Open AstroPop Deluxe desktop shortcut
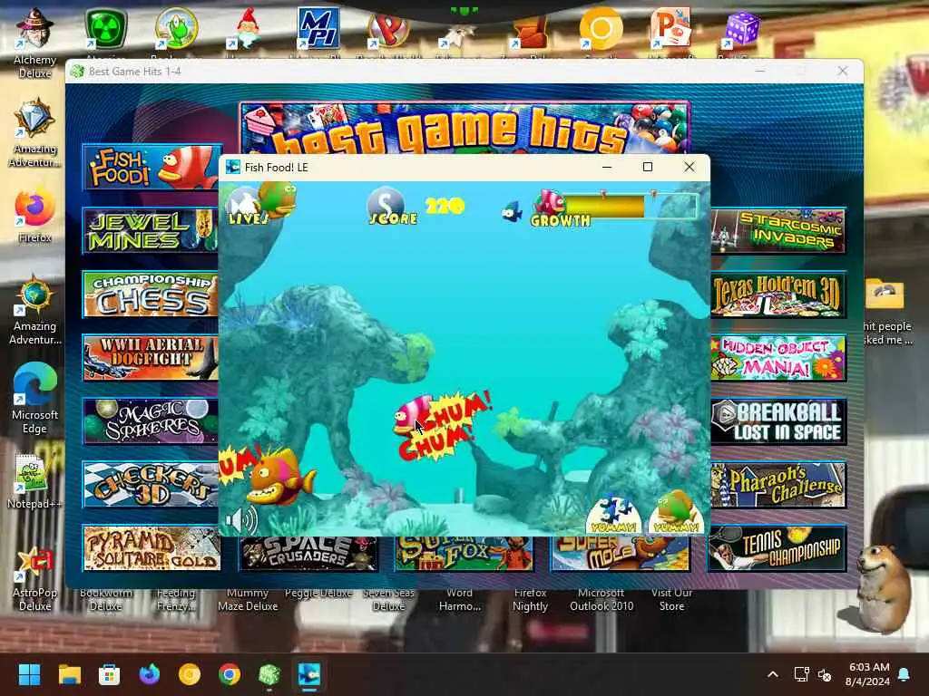This screenshot has width=929, height=696. (x=35, y=580)
